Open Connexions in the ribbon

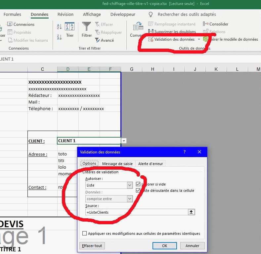[x=21, y=24]
